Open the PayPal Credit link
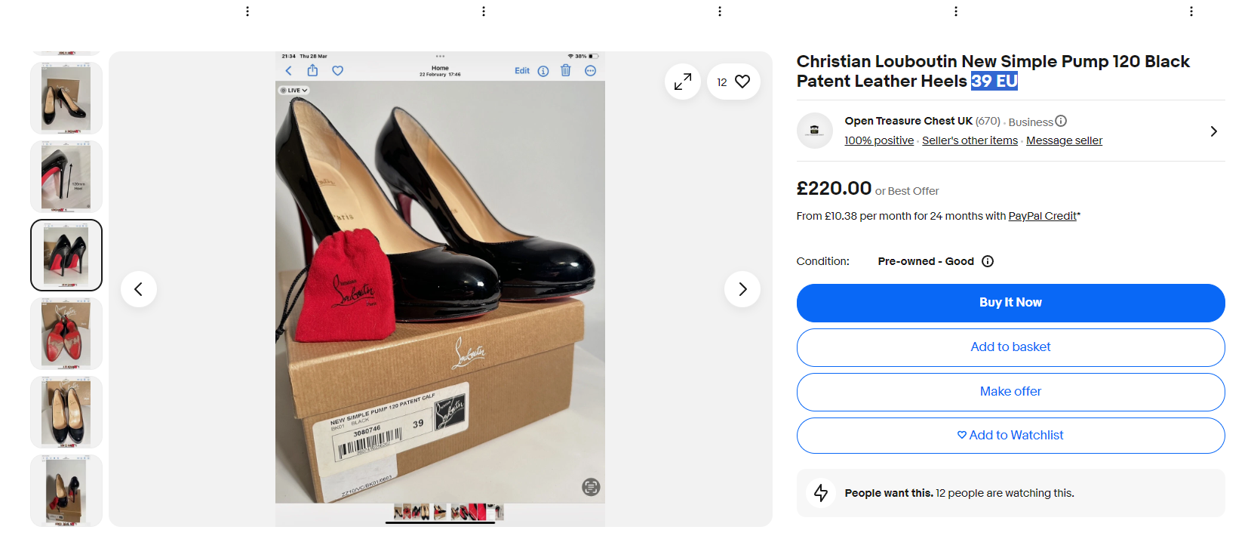 pos(1042,216)
